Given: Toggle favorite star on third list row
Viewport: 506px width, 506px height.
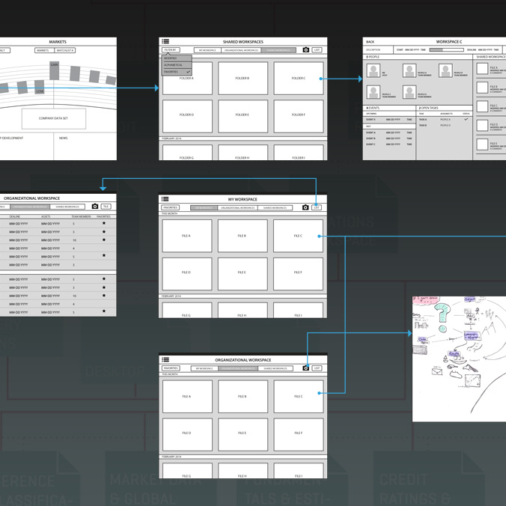Looking at the screenshot, I should [104, 240].
